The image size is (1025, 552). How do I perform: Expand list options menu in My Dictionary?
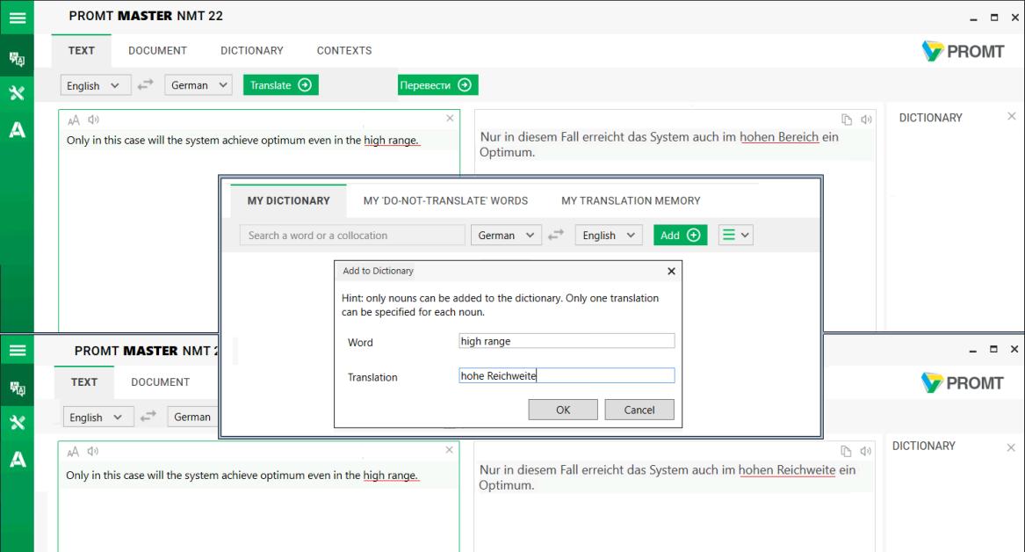tap(735, 235)
